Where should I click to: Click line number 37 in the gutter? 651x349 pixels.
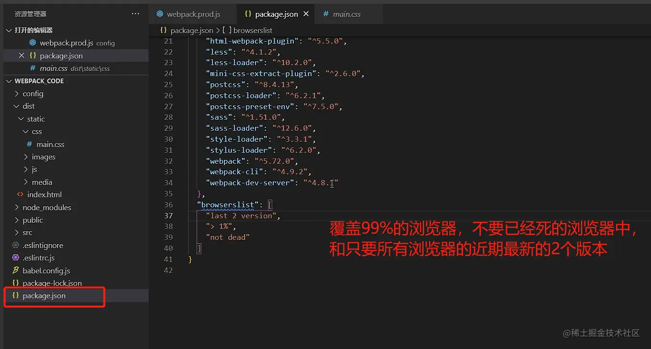click(x=168, y=215)
